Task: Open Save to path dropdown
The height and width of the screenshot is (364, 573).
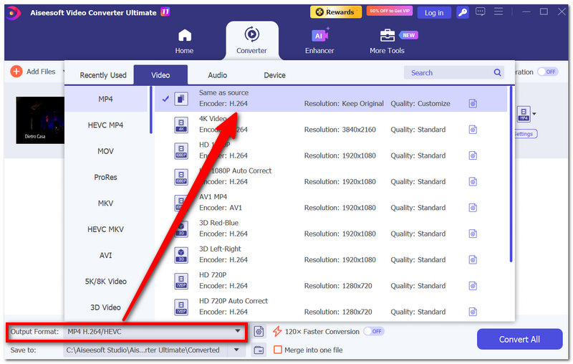Action: [236, 350]
